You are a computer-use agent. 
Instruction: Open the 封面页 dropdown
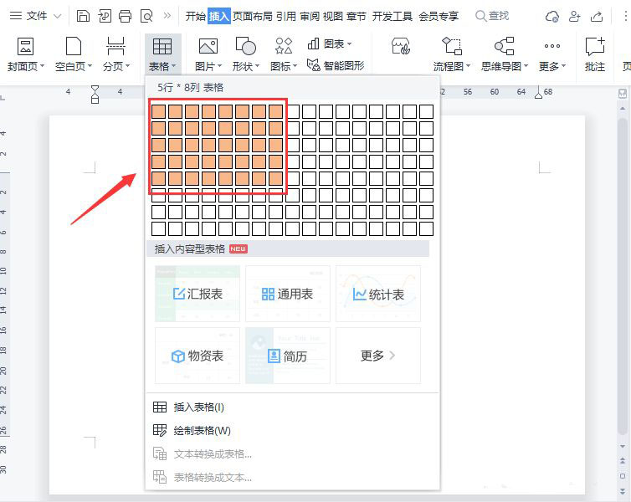(x=25, y=54)
